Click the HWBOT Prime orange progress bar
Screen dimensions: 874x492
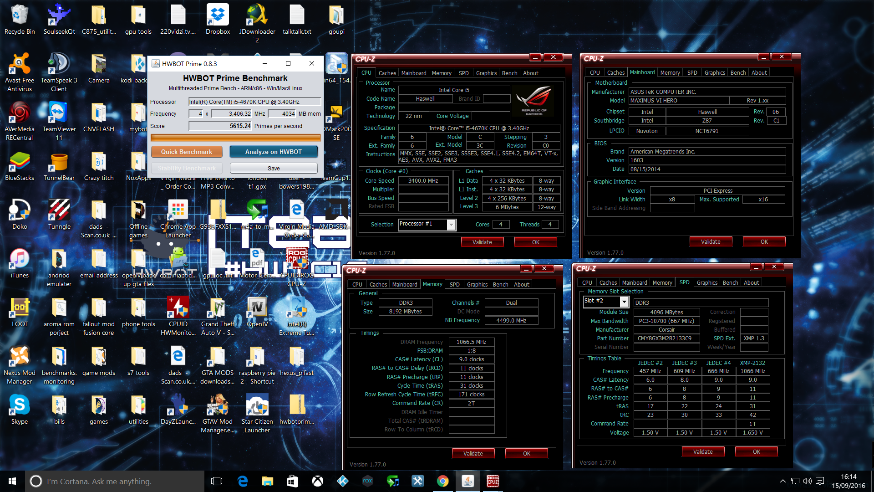pos(235,138)
